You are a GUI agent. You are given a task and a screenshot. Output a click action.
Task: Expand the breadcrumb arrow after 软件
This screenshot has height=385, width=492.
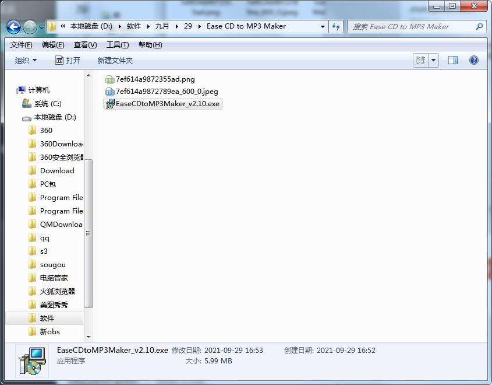pyautogui.click(x=148, y=27)
